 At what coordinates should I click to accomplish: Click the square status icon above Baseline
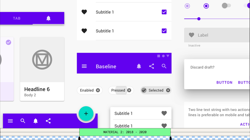(159, 56)
